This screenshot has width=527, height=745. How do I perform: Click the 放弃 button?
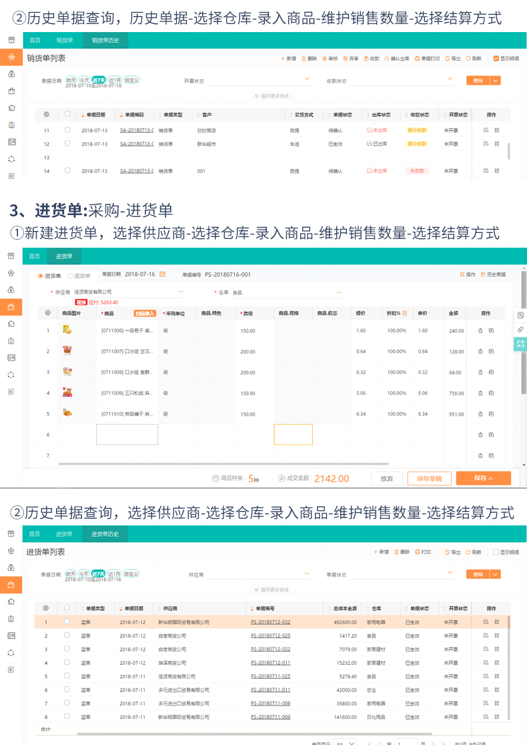pyautogui.click(x=387, y=479)
